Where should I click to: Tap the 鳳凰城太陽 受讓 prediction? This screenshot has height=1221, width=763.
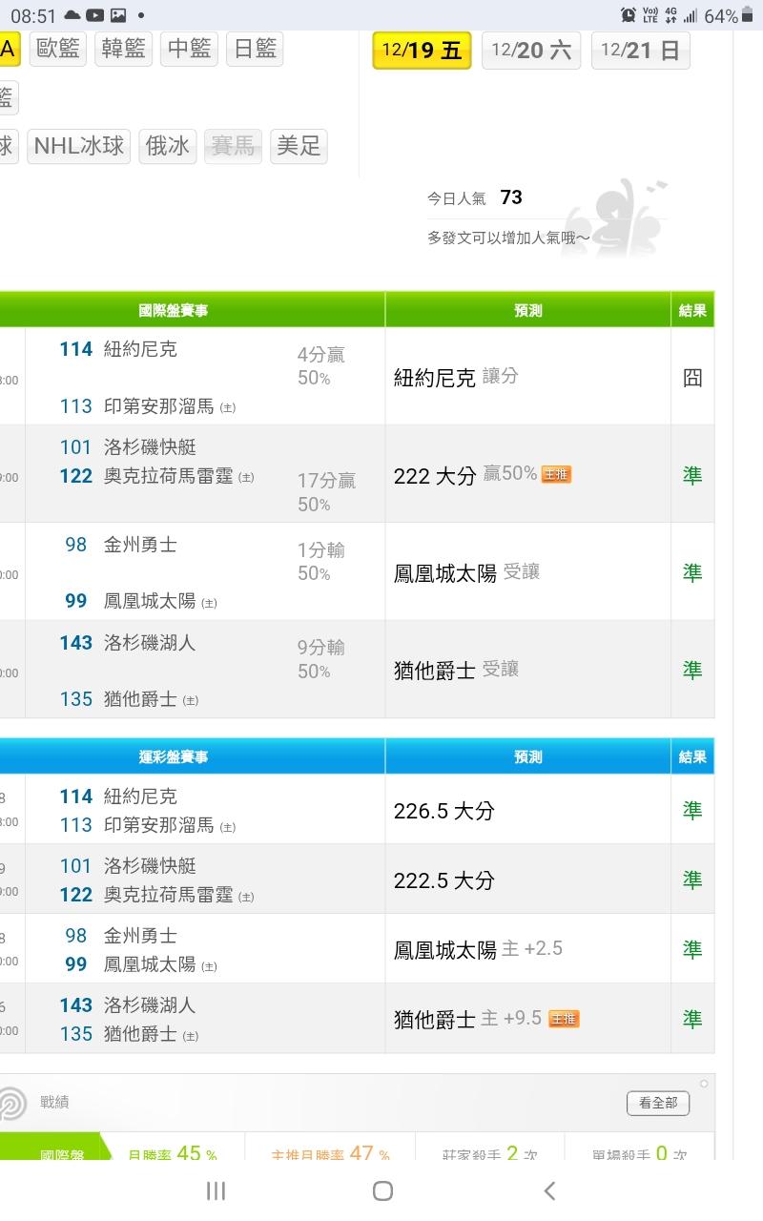point(467,573)
